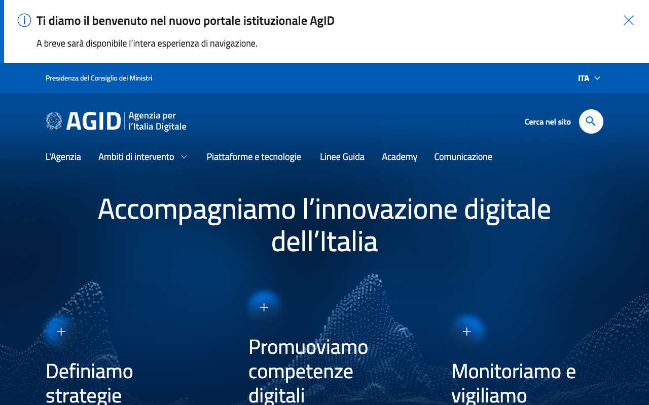The height and width of the screenshot is (405, 649).
Task: Click the AGID logo text
Action: (94, 121)
